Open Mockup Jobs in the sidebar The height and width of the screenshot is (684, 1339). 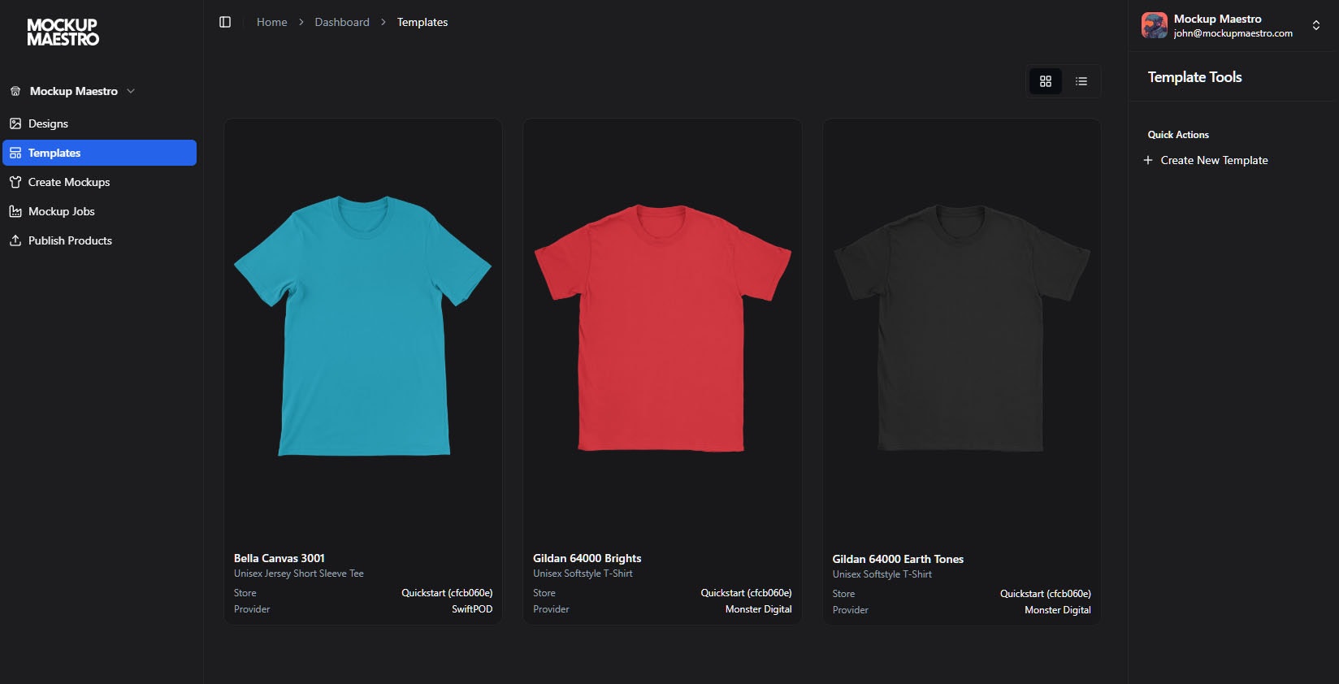tap(100, 211)
